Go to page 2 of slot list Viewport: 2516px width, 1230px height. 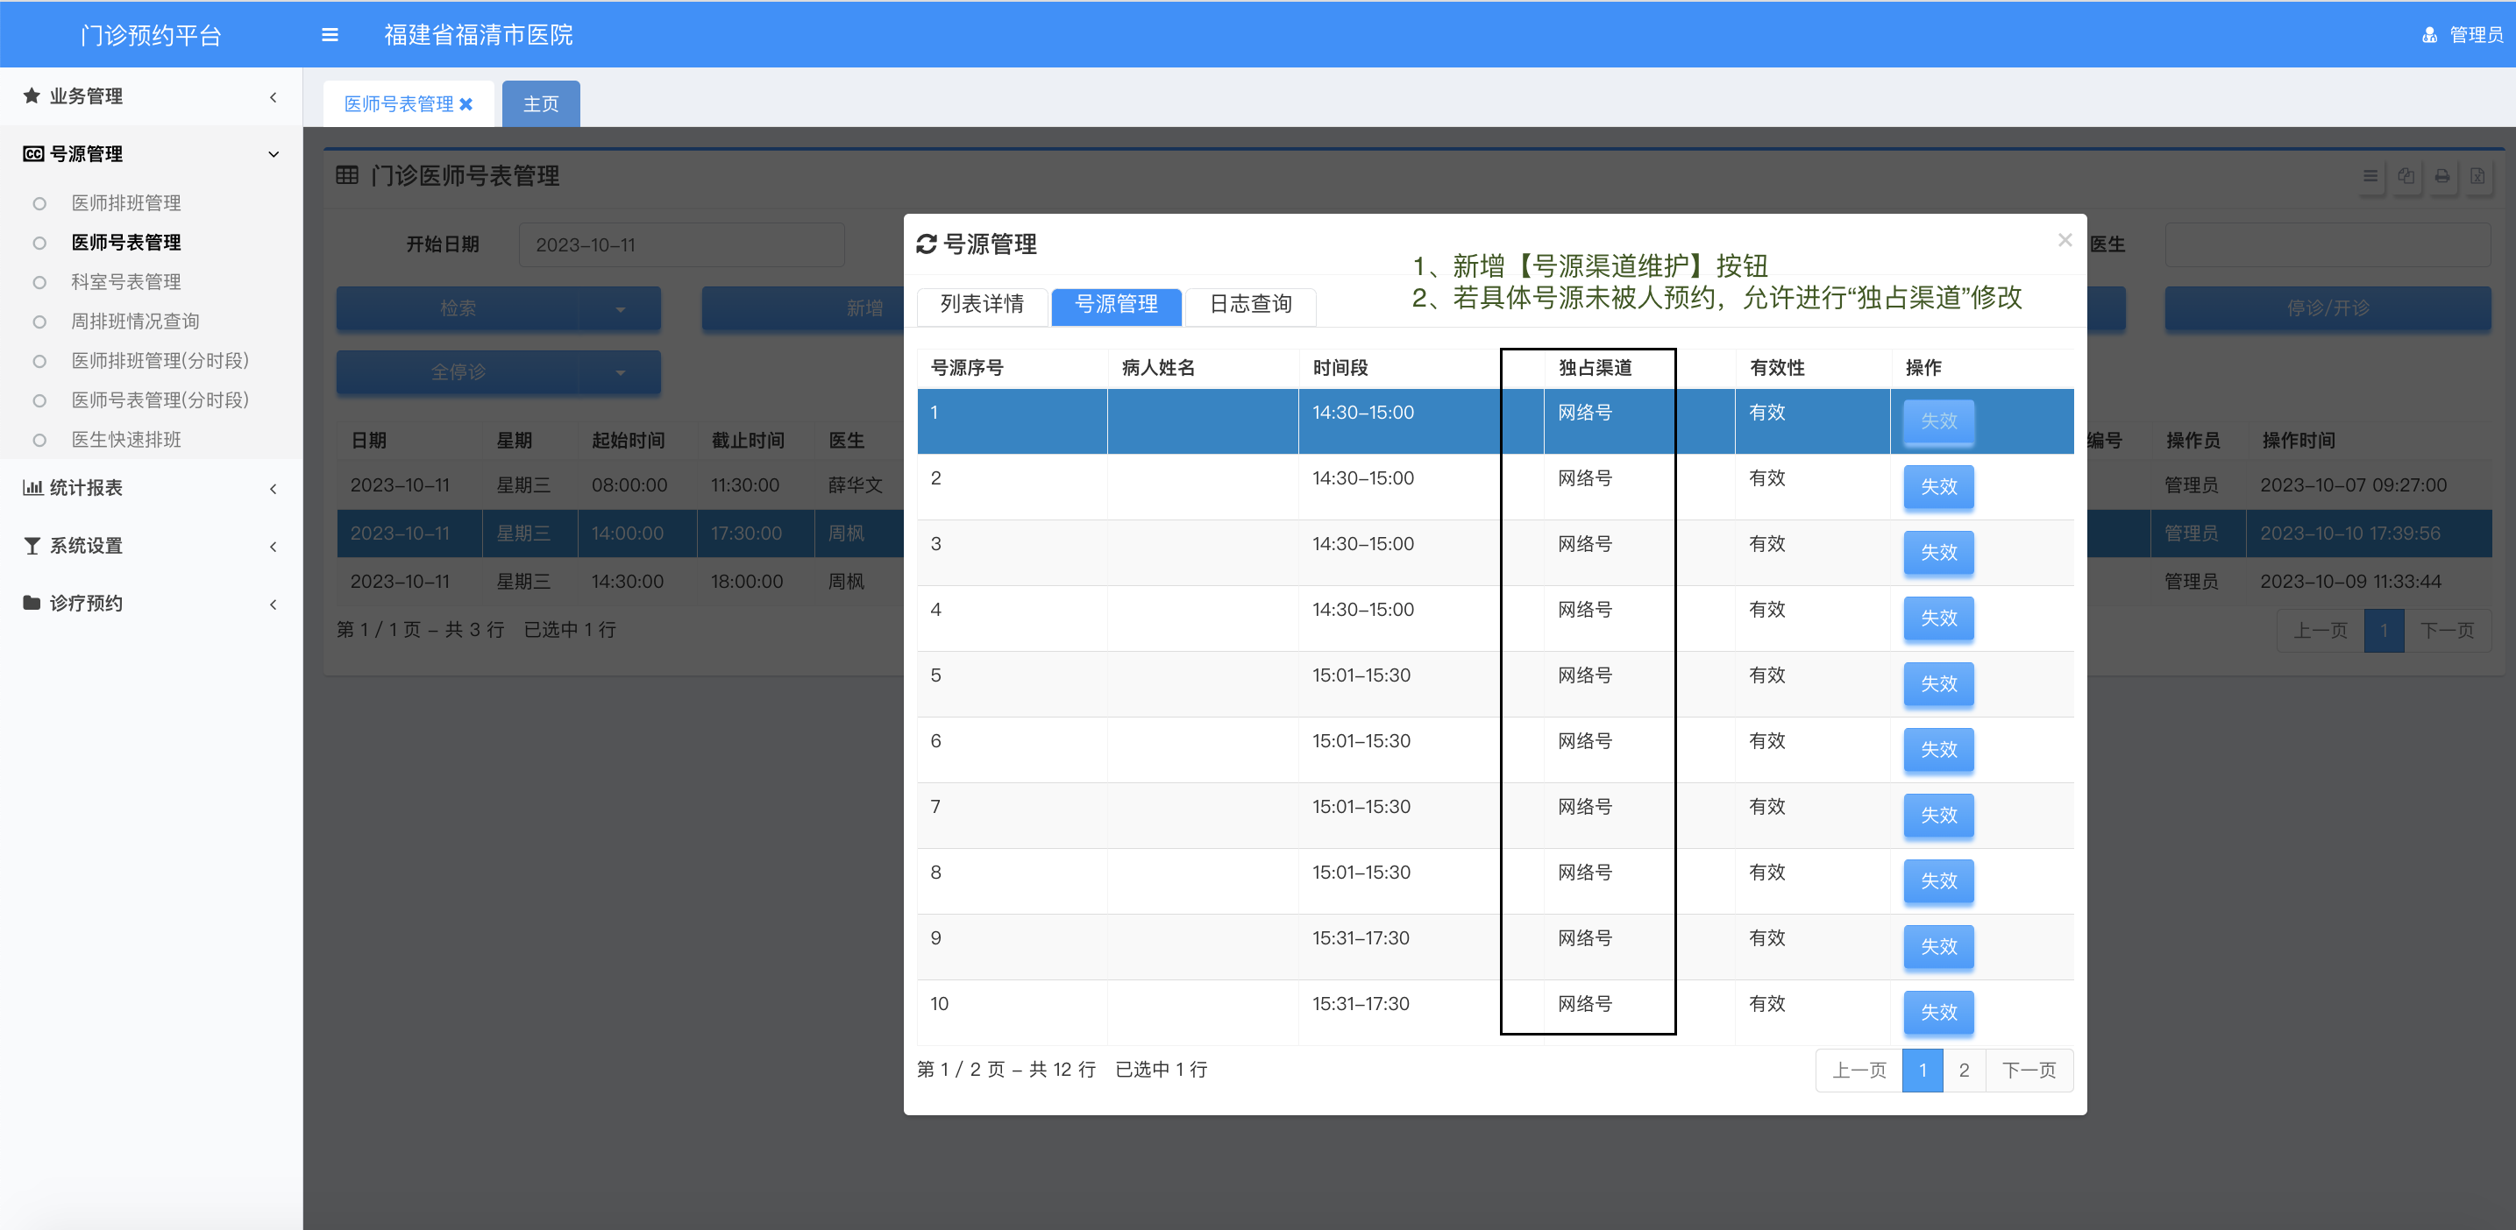click(1963, 1070)
